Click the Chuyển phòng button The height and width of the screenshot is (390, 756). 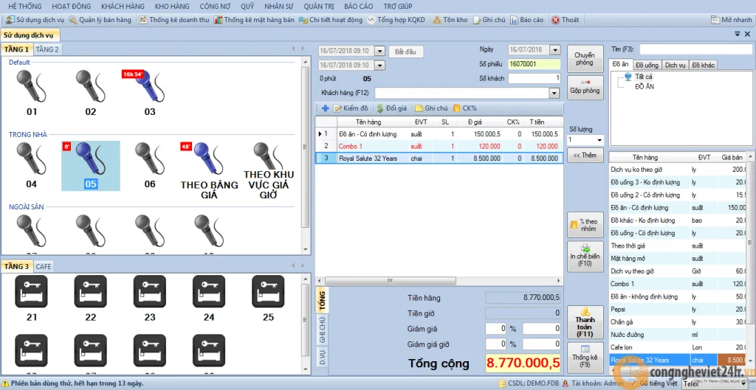585,58
